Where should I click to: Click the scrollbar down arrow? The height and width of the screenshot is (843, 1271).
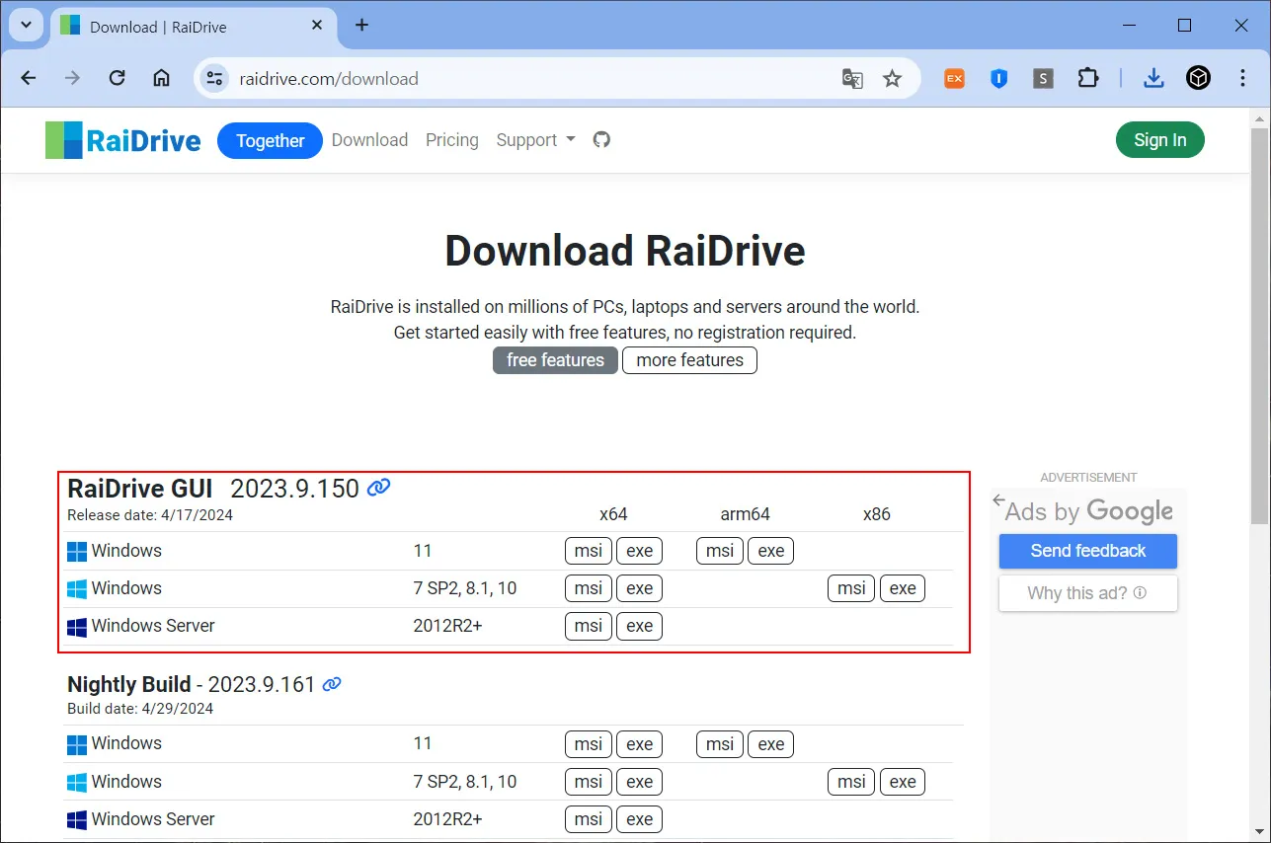[x=1261, y=832]
